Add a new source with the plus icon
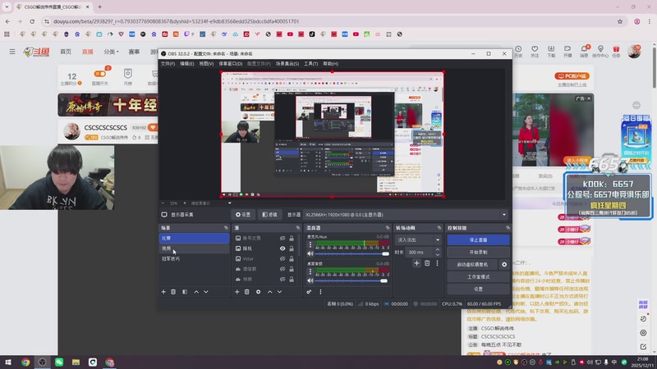Viewport: 657px width, 369px height. [x=237, y=292]
